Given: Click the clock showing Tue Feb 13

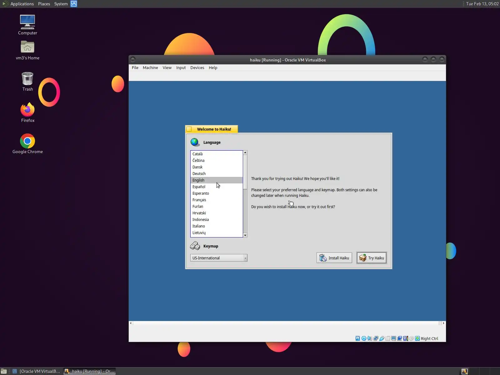Looking at the screenshot, I should [x=482, y=4].
